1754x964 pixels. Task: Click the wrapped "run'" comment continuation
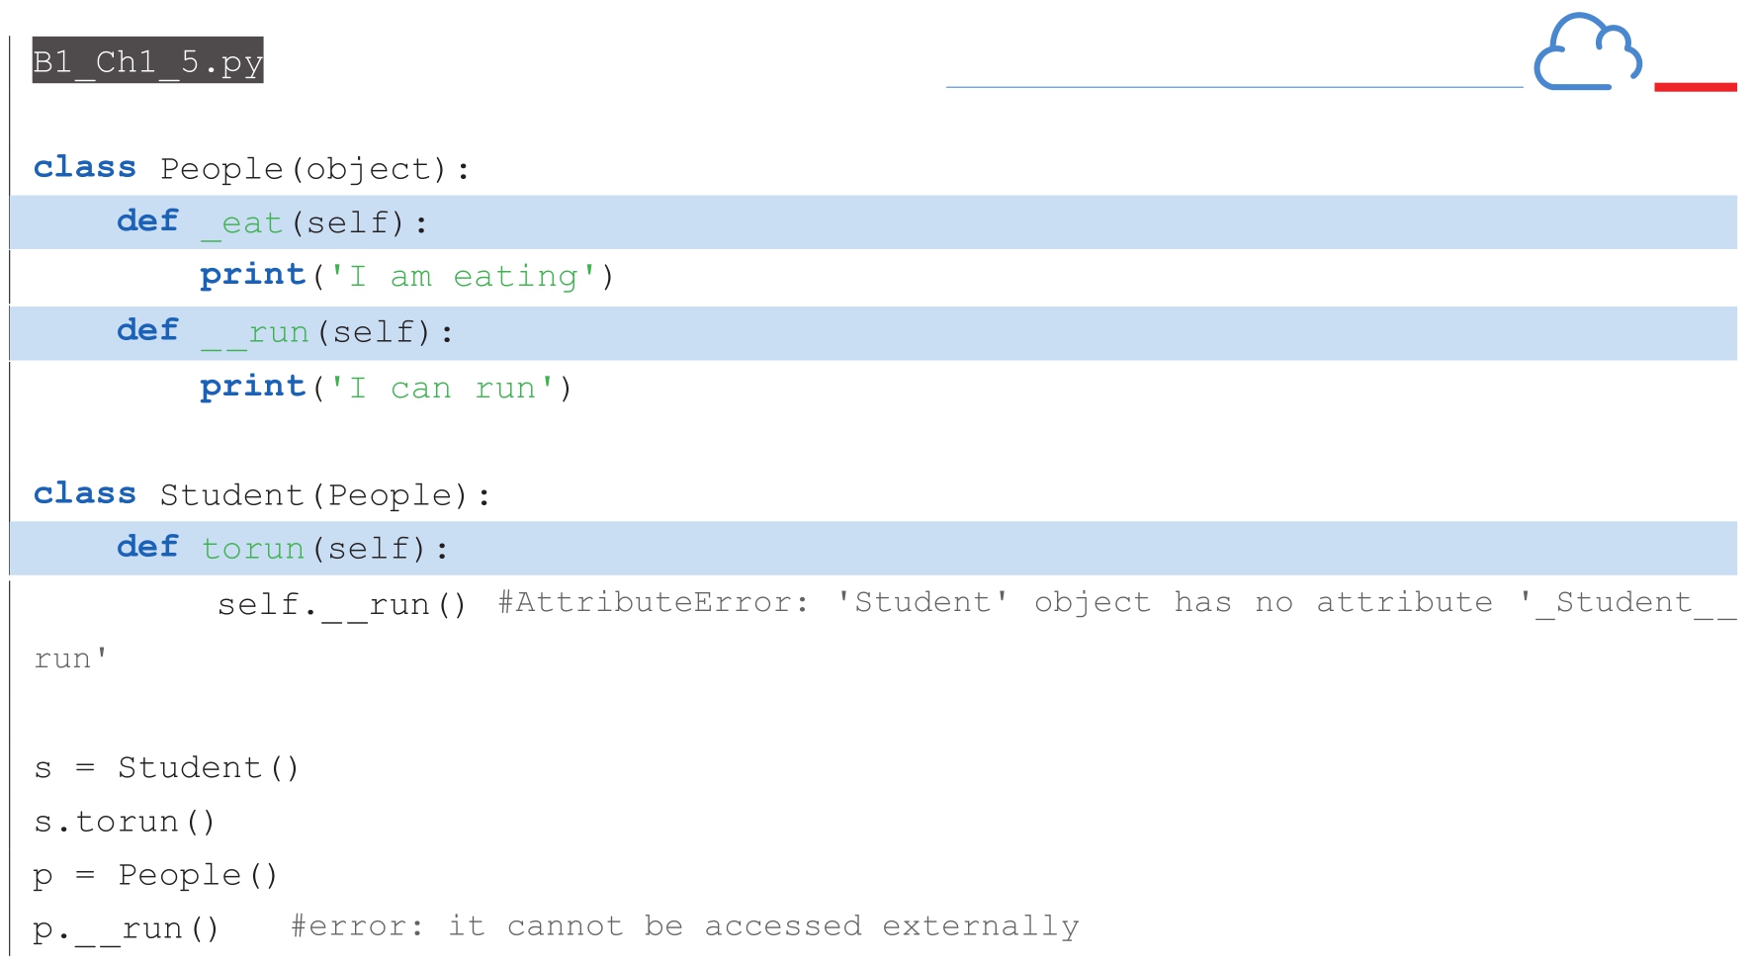pos(70,659)
